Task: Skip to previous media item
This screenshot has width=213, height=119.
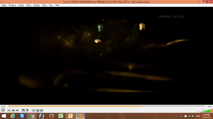Action: 9,110
